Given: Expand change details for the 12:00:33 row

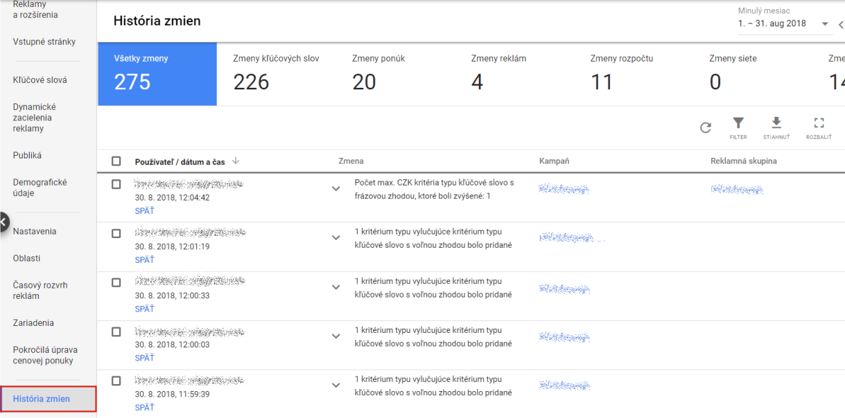Looking at the screenshot, I should [x=336, y=287].
